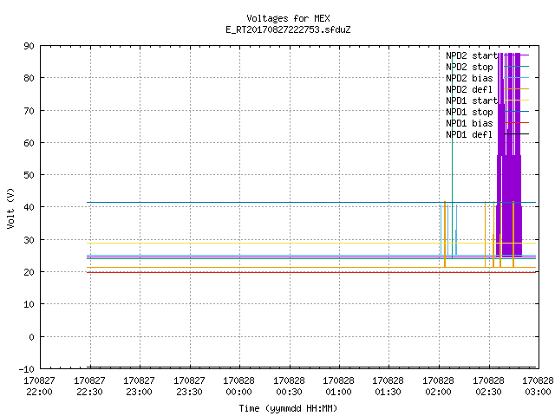
Task: Click the x-axis label 170828 00:30
Action: (x=289, y=387)
